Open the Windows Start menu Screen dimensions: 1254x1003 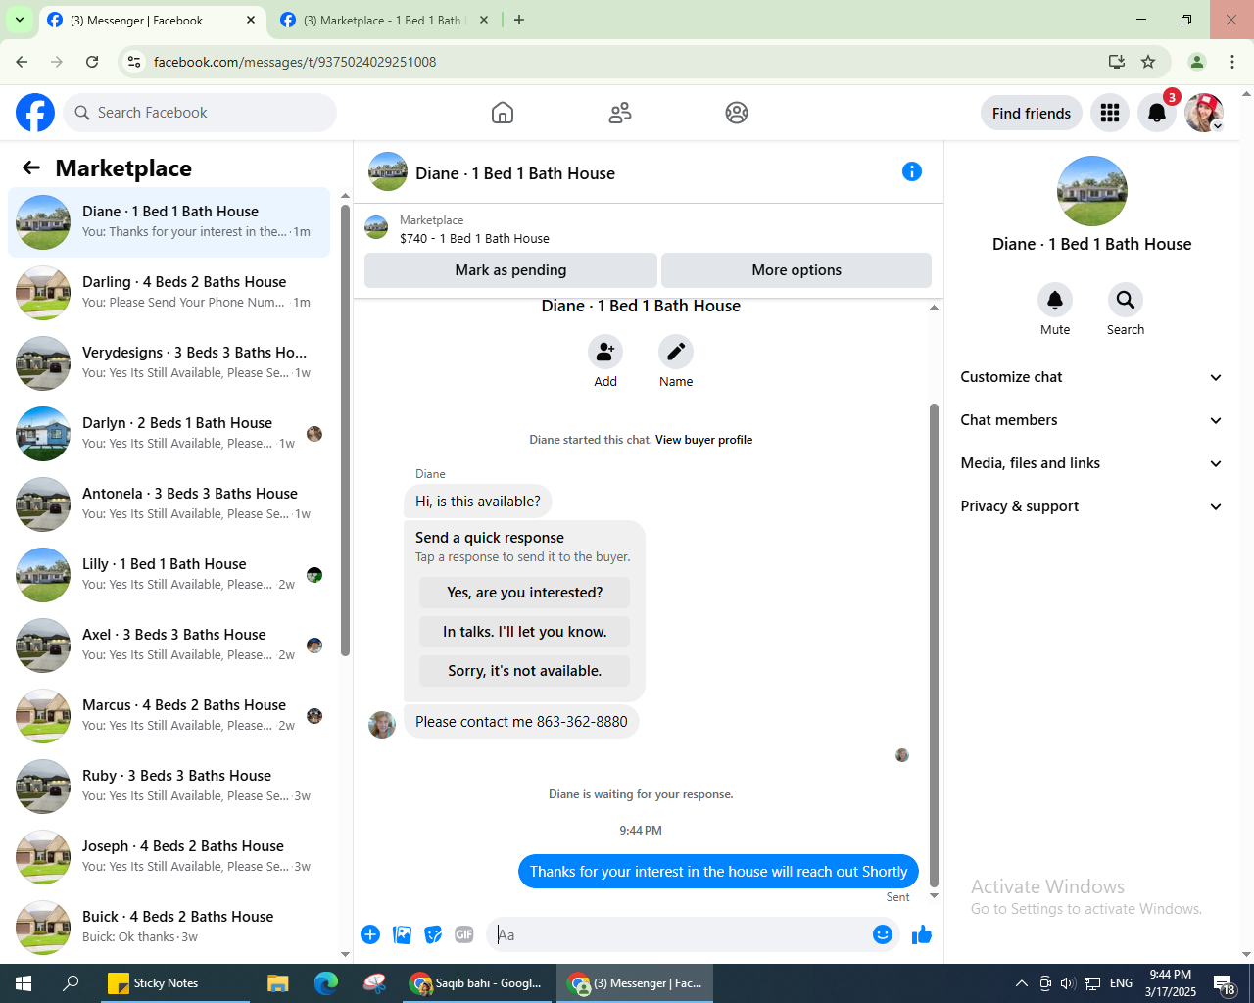(24, 983)
